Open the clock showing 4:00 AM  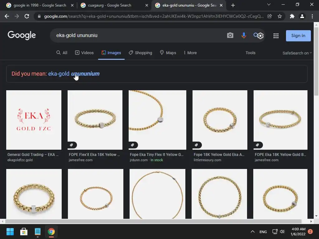(298, 232)
